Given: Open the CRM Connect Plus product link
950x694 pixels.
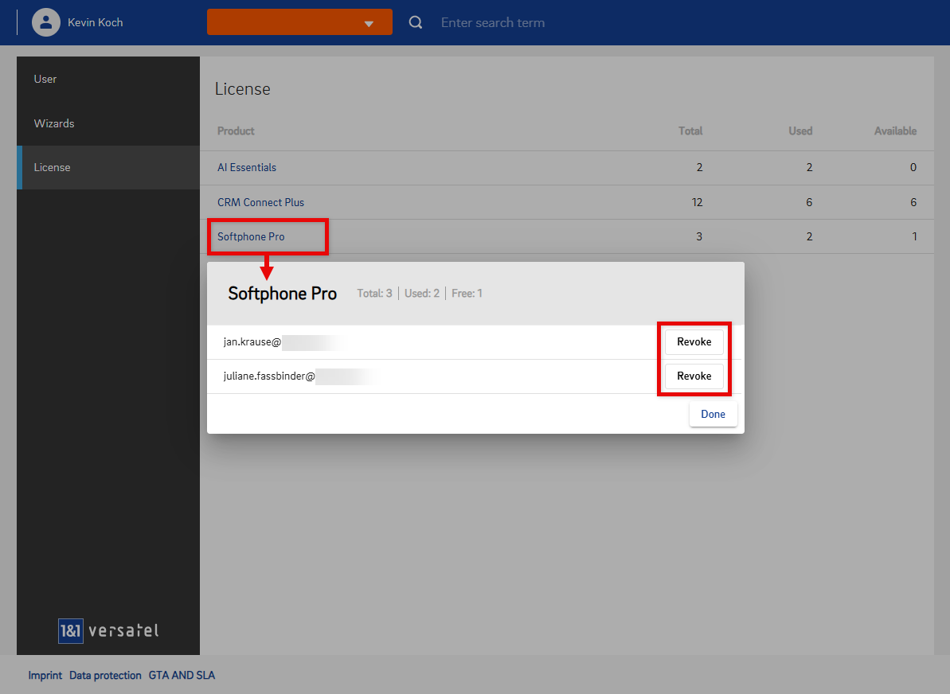Looking at the screenshot, I should pos(260,202).
